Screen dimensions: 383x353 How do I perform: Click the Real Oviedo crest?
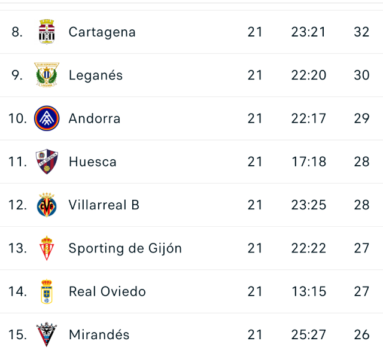[47, 291]
